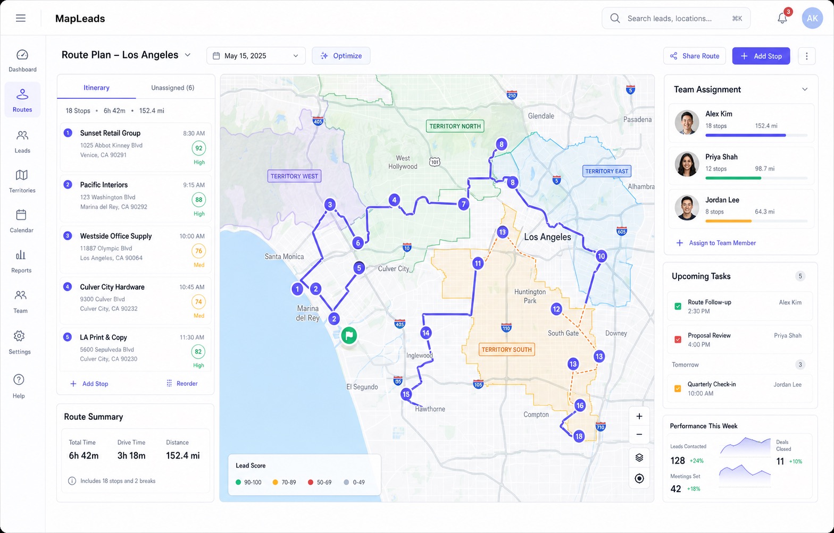Click the notification bell icon
The image size is (834, 533).
click(x=782, y=18)
